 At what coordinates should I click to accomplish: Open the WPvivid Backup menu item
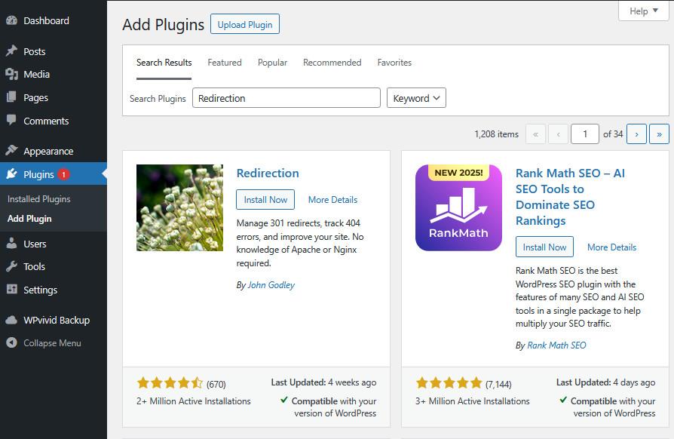[54, 320]
